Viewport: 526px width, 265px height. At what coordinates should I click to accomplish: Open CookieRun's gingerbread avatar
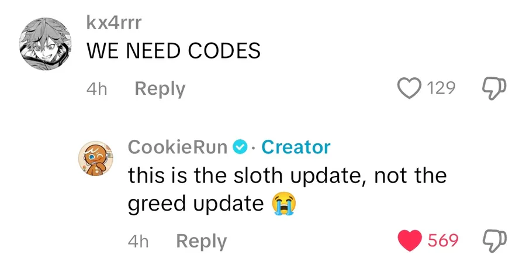coord(96,159)
